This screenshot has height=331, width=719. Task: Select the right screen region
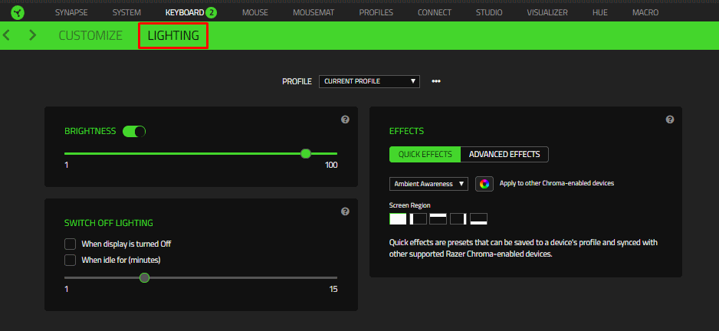pyautogui.click(x=458, y=218)
